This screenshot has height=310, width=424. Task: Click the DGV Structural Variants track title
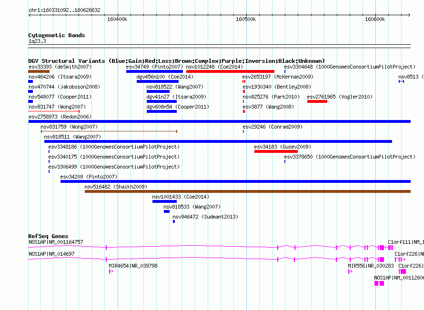click(x=177, y=61)
